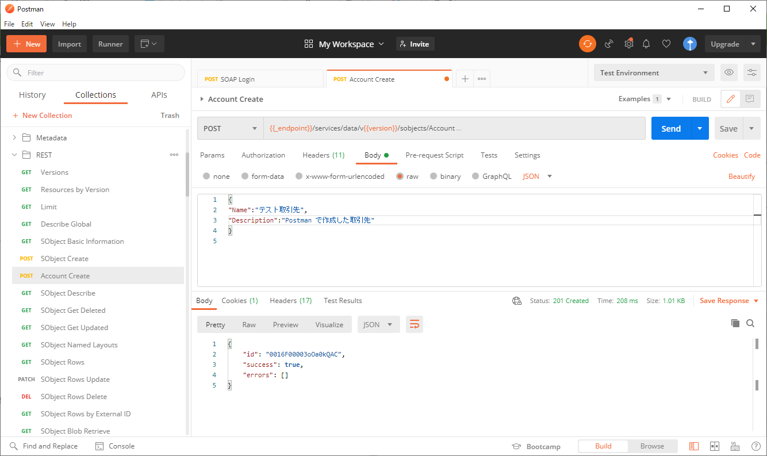This screenshot has height=456, width=767.
Task: Select the raw body radio
Action: click(x=400, y=177)
